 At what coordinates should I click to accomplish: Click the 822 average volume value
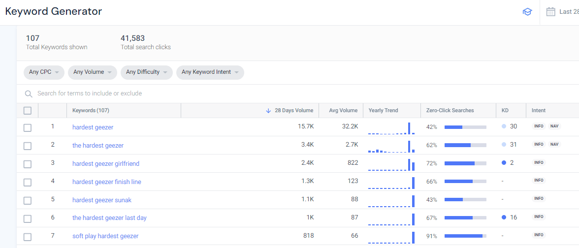click(x=353, y=163)
